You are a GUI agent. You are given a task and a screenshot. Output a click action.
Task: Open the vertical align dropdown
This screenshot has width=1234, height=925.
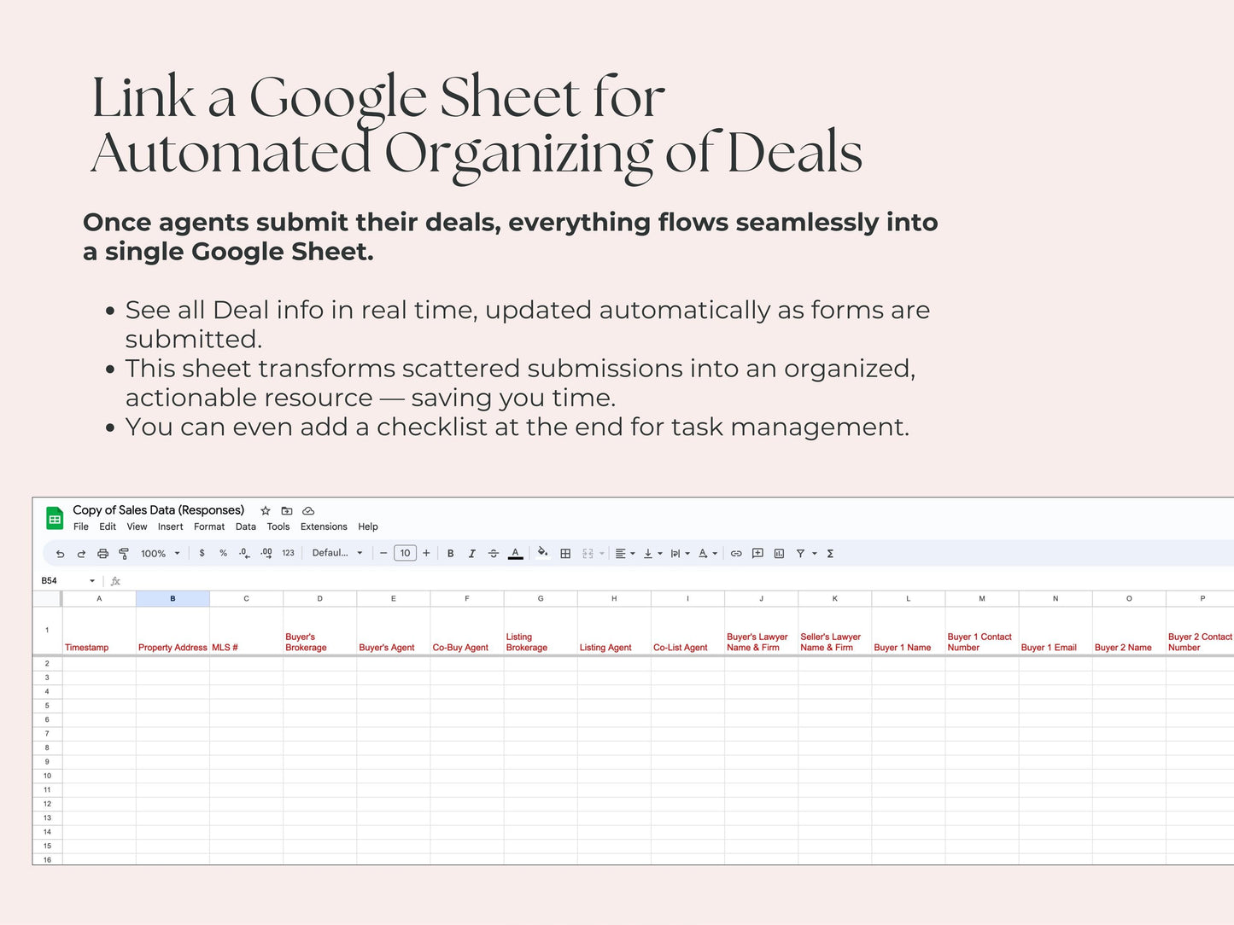pos(652,554)
